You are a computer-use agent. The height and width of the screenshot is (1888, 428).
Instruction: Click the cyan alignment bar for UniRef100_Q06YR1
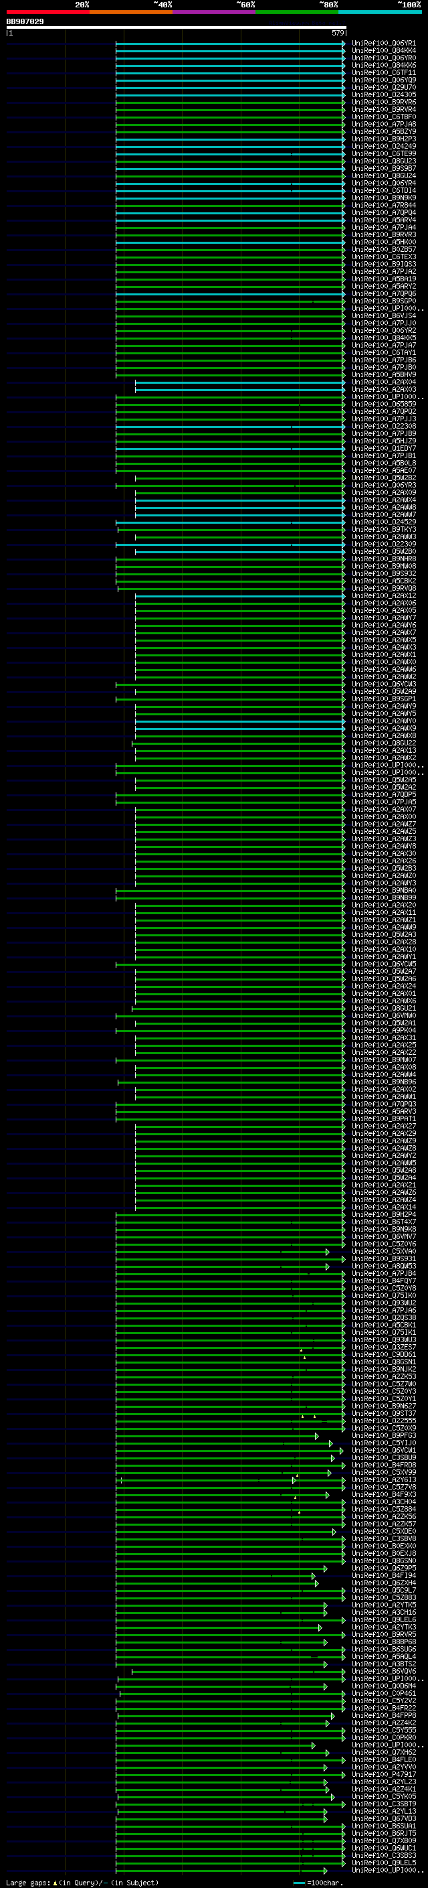point(228,44)
